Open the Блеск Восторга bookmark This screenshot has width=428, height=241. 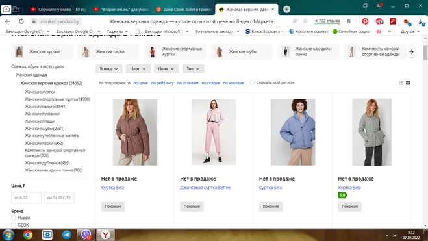tap(265, 31)
